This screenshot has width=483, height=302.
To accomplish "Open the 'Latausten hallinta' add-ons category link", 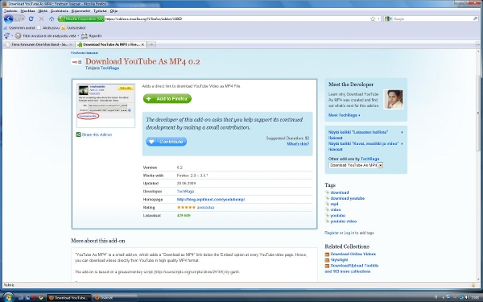I will click(358, 135).
